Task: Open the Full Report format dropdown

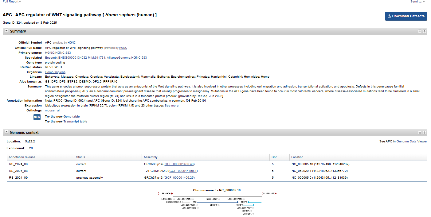Action: [12, 2]
